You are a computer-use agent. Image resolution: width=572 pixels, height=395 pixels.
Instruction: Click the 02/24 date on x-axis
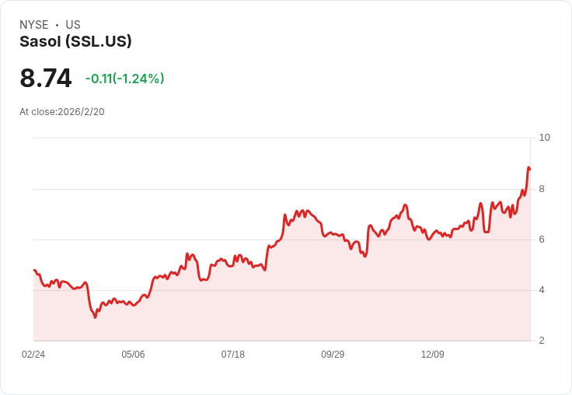coord(33,355)
